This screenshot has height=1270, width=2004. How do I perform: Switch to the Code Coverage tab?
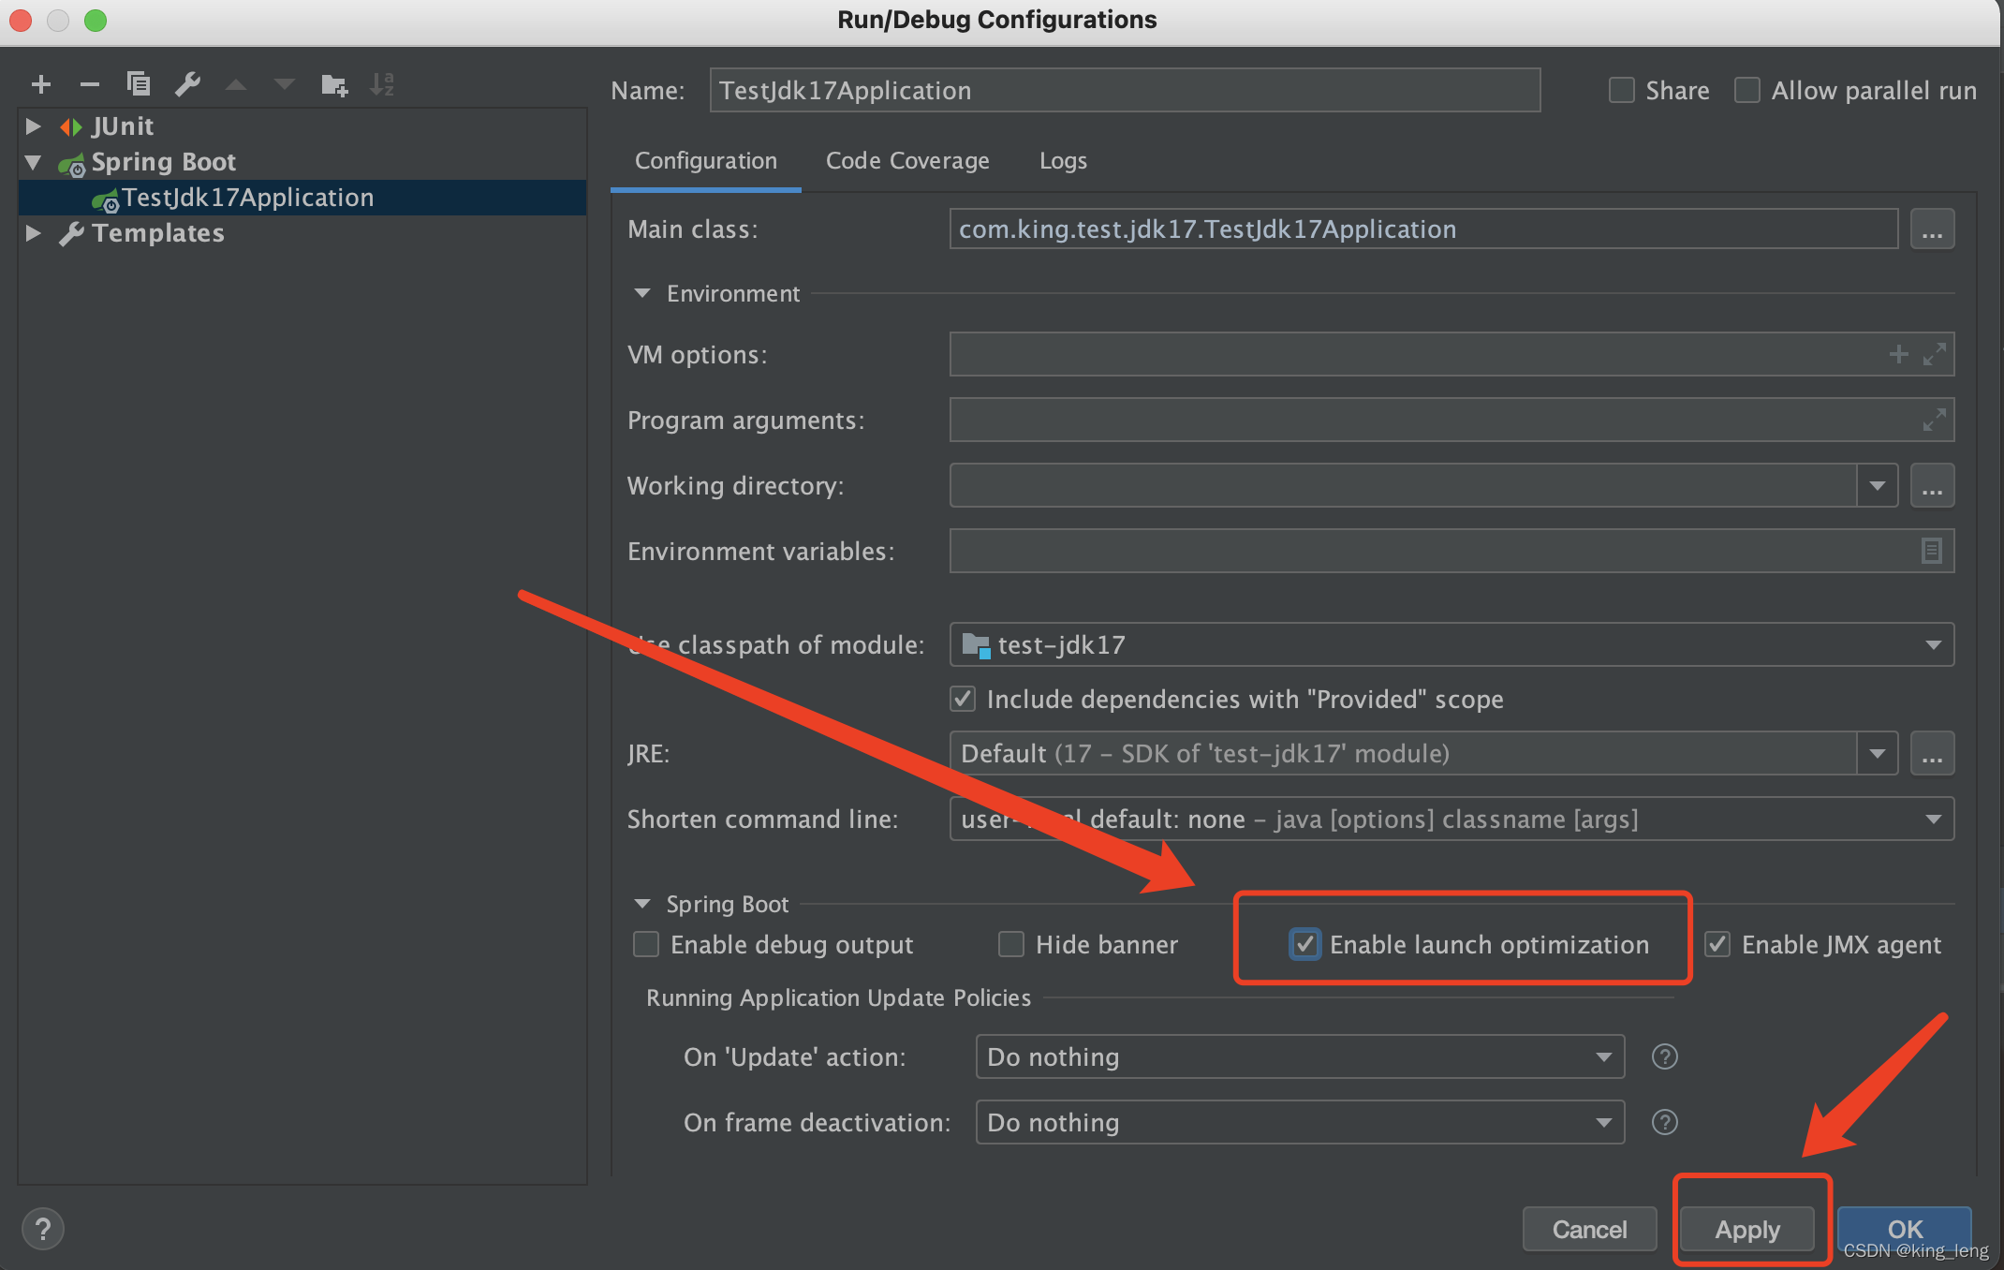click(x=907, y=161)
